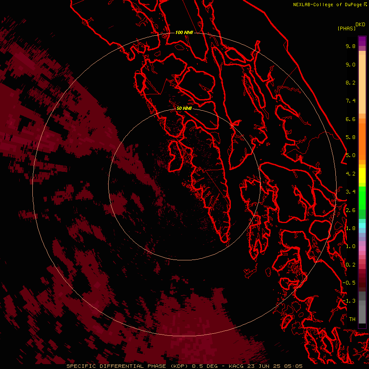
Task: Click the purple swatch atop the color bar
Action: pyautogui.click(x=362, y=41)
